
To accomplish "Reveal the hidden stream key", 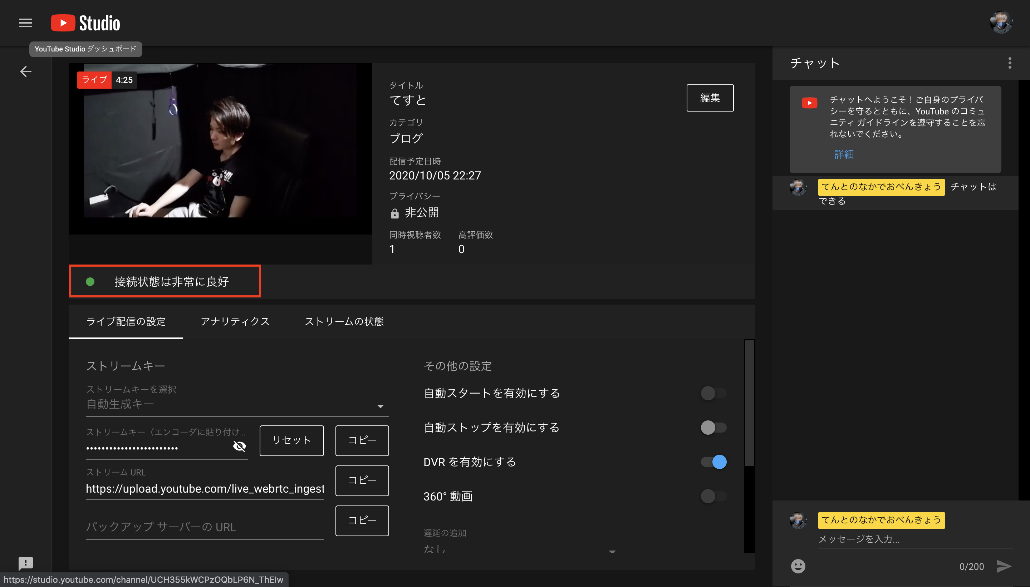I will pyautogui.click(x=240, y=446).
